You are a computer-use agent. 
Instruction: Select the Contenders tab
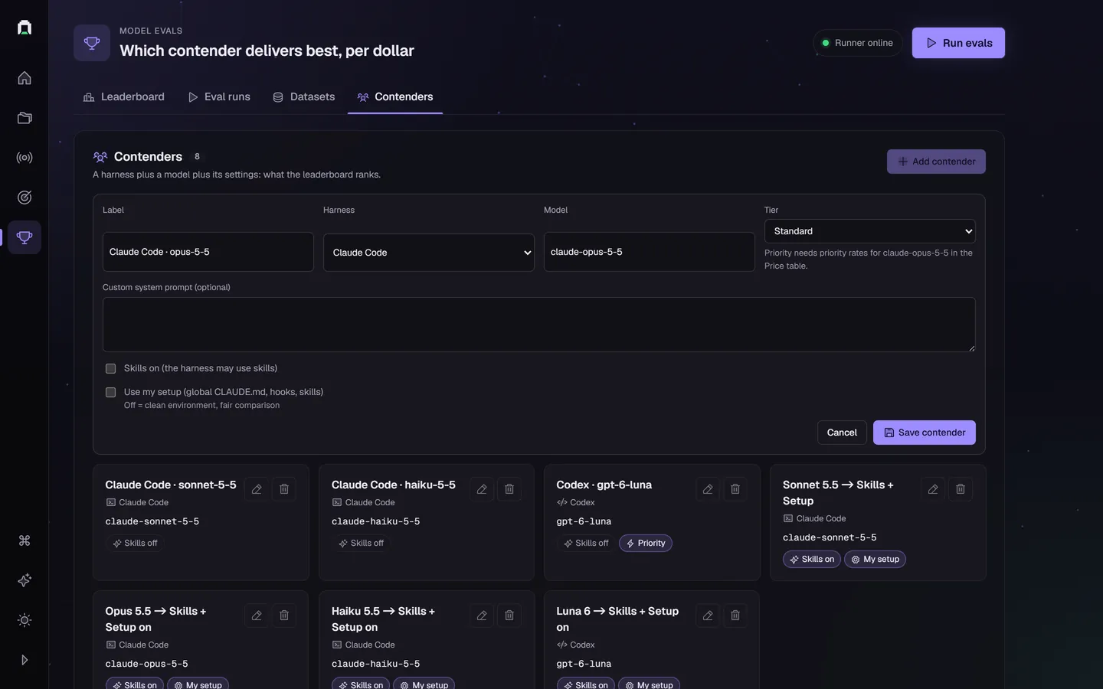[x=395, y=97]
